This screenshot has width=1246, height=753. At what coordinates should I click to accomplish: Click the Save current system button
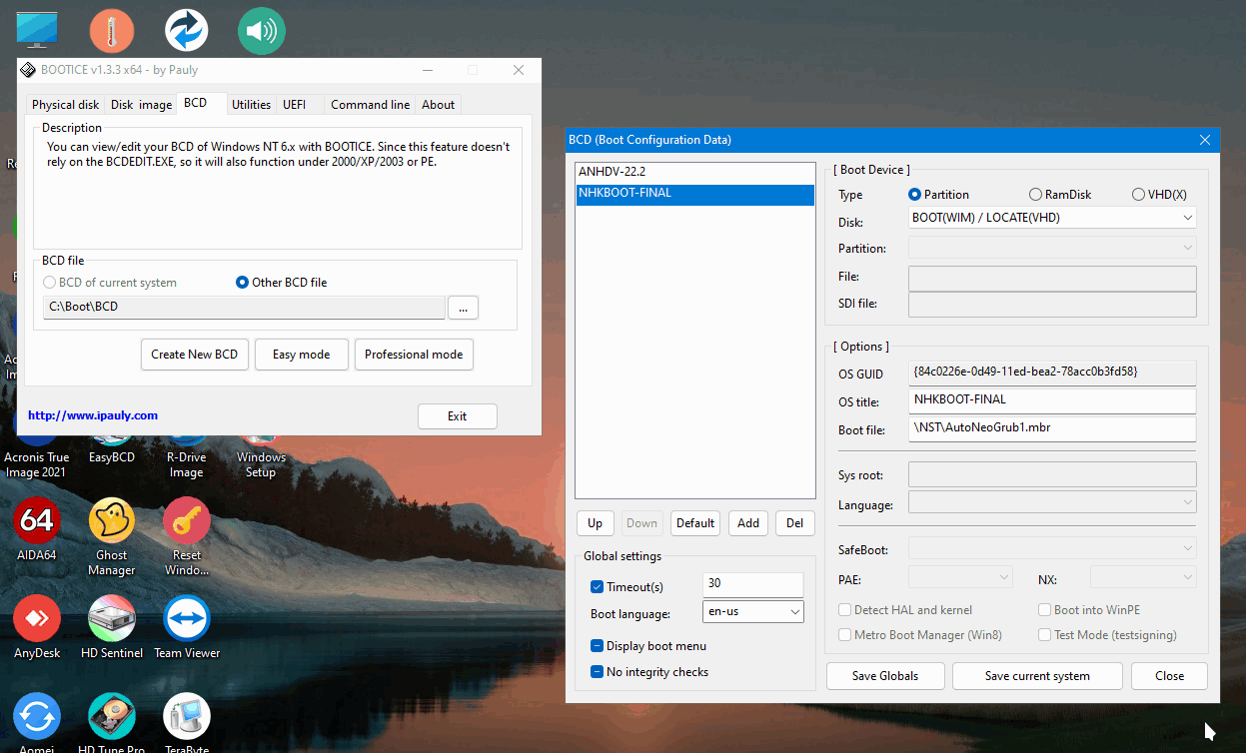[x=1037, y=676]
